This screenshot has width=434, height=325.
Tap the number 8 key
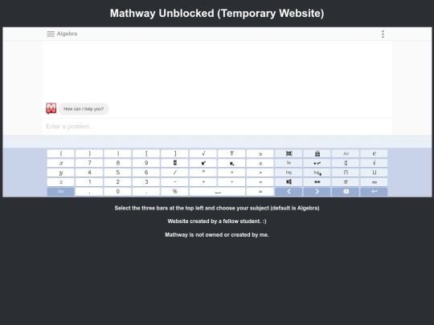(x=117, y=163)
